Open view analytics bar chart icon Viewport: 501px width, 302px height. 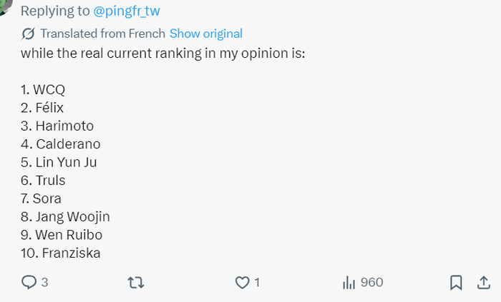click(349, 283)
